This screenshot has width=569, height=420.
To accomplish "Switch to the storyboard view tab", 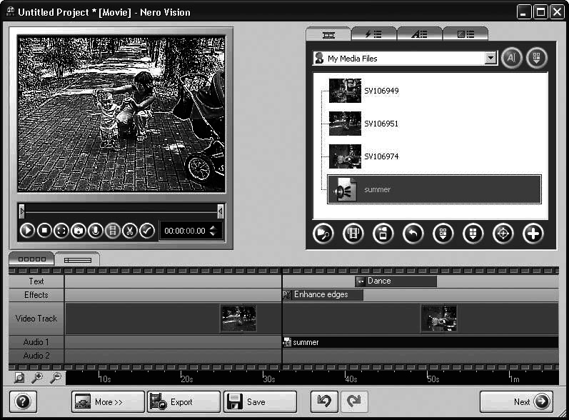I will pos(31,259).
